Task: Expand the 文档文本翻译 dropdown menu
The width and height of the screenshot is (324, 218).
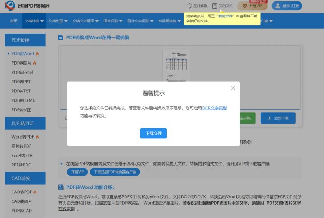Action: pyautogui.click(x=85, y=21)
